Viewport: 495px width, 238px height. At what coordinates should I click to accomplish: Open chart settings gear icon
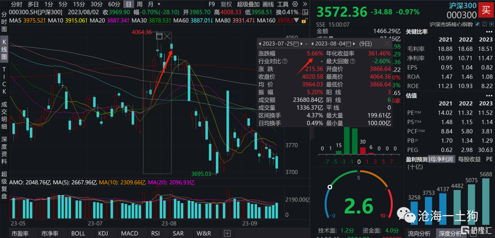click(295, 5)
